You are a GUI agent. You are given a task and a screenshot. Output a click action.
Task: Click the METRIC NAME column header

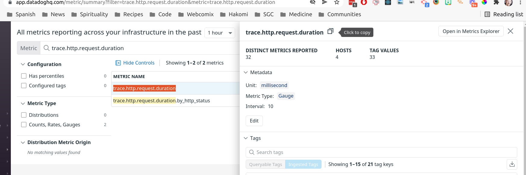pyautogui.click(x=129, y=77)
